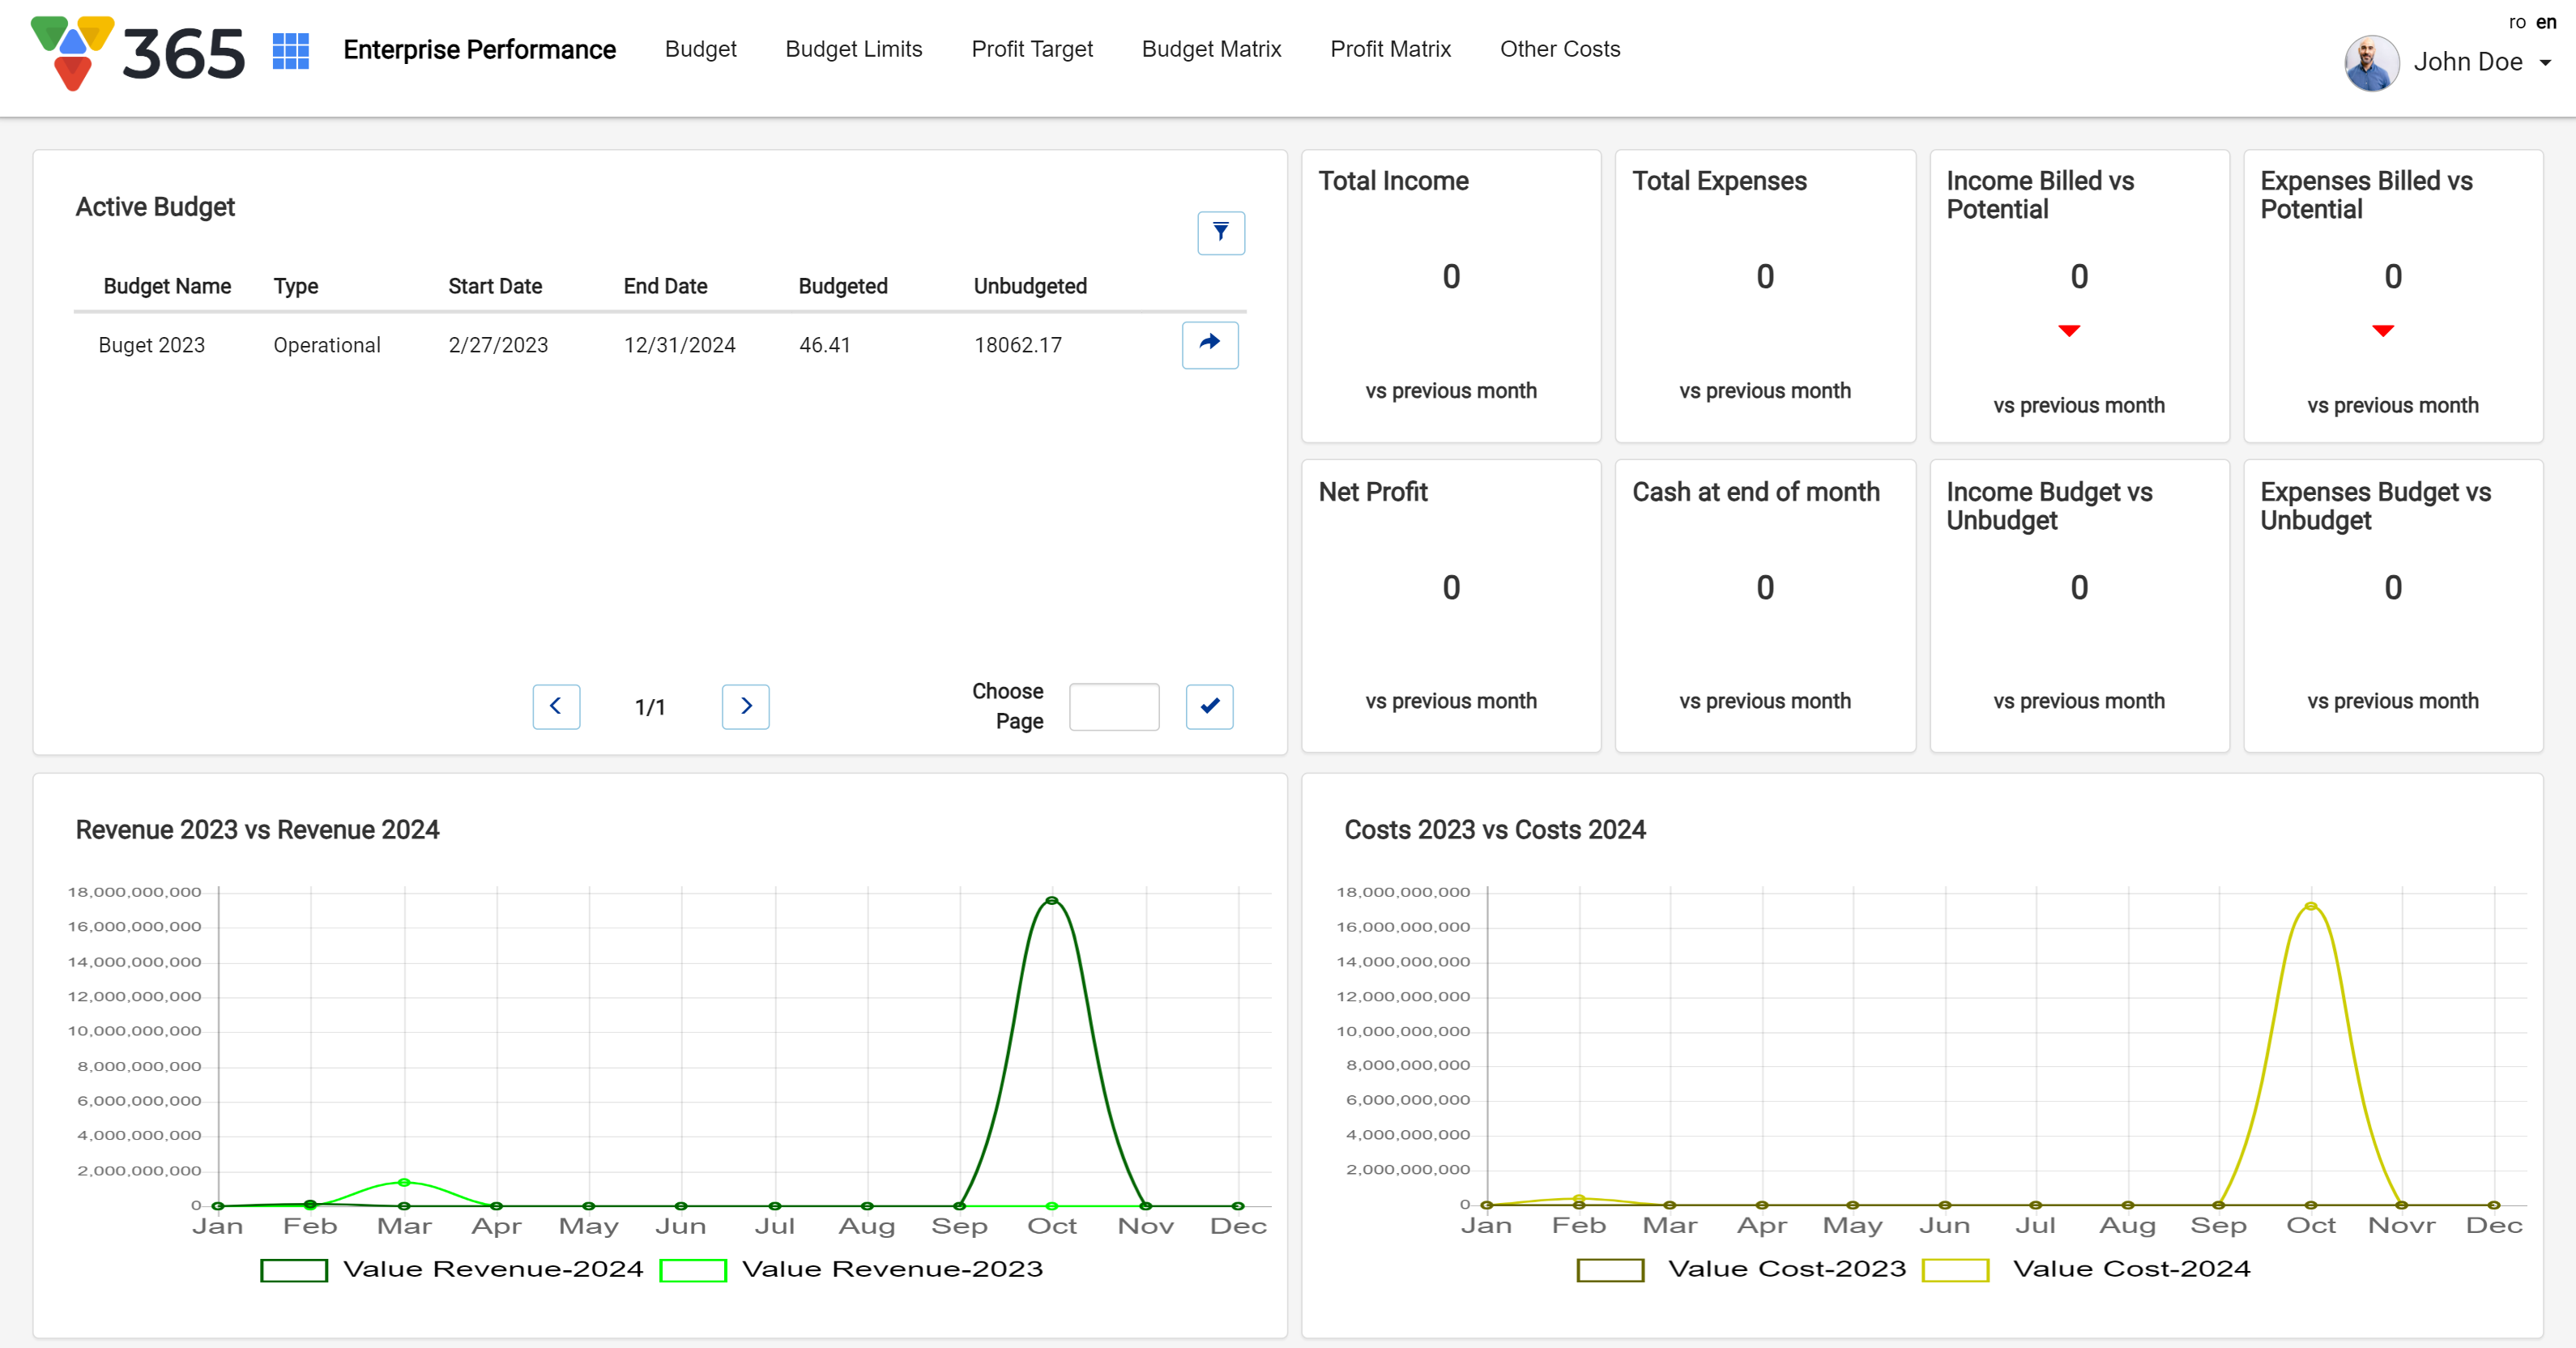Click the Enterprise Performance title link
Screen dimensions: 2576x1348
[x=479, y=49]
